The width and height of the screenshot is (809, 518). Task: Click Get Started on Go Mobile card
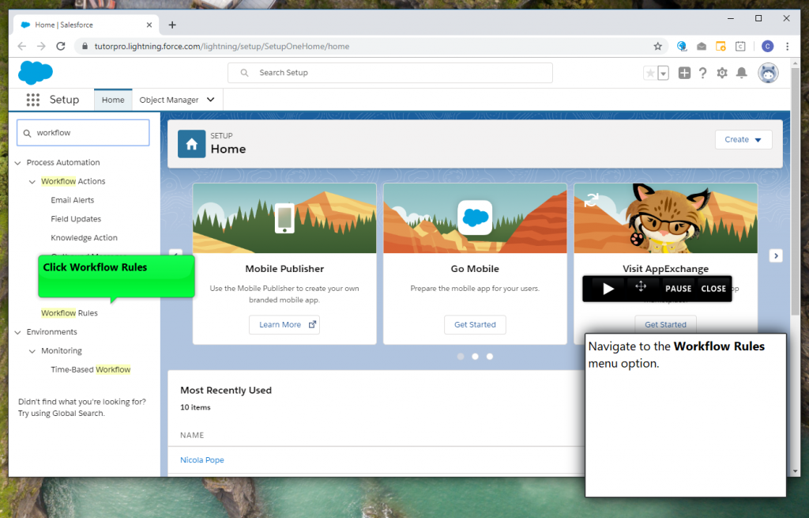(x=475, y=324)
